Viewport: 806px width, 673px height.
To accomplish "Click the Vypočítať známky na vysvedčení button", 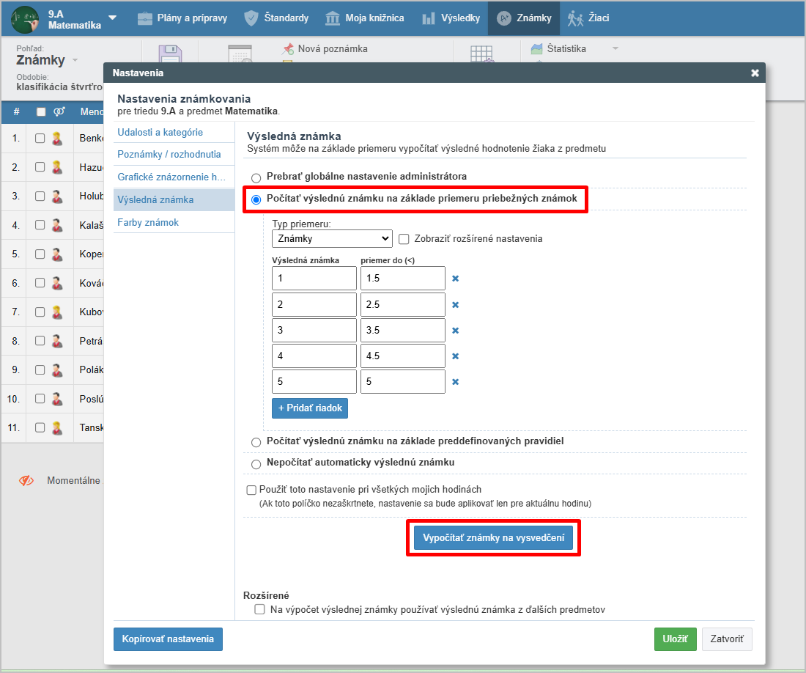I will click(x=493, y=538).
